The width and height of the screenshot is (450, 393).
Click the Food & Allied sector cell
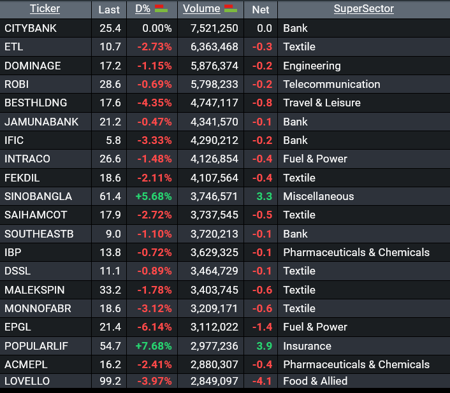click(x=315, y=381)
